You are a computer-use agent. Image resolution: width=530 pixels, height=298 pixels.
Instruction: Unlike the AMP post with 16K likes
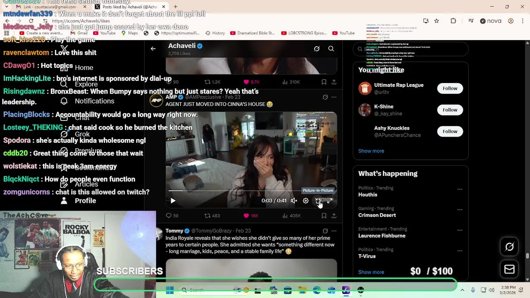click(251, 216)
